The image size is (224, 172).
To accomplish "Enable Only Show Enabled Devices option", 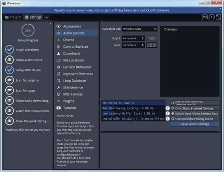I will click(195, 108).
